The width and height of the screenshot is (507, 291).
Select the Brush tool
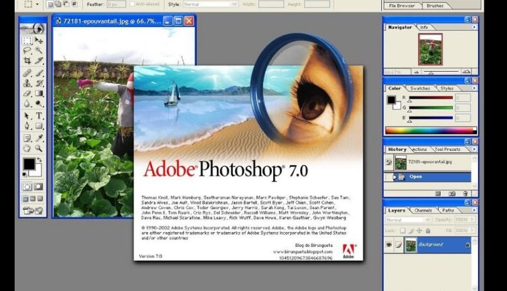[39, 73]
